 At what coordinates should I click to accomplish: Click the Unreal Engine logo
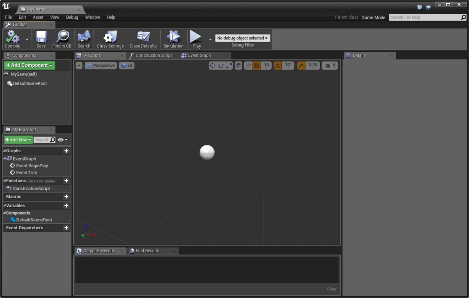click(x=6, y=6)
